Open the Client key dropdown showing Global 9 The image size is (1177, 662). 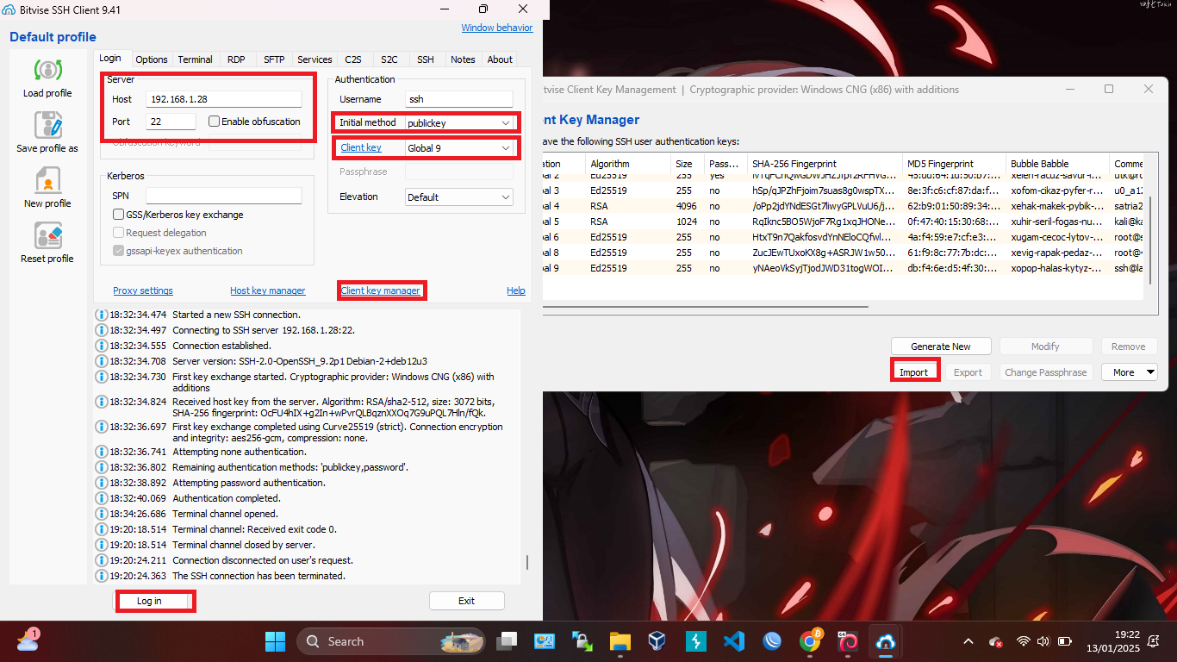(x=459, y=147)
